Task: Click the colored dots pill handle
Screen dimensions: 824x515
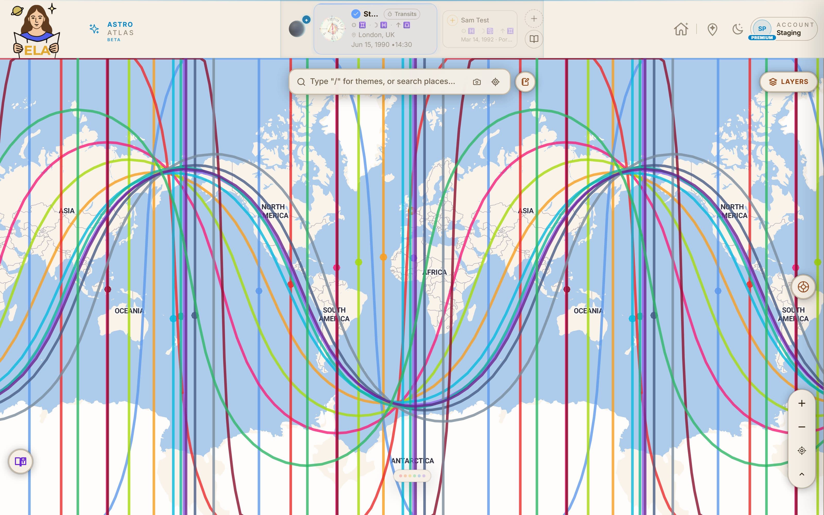Action: click(412, 476)
